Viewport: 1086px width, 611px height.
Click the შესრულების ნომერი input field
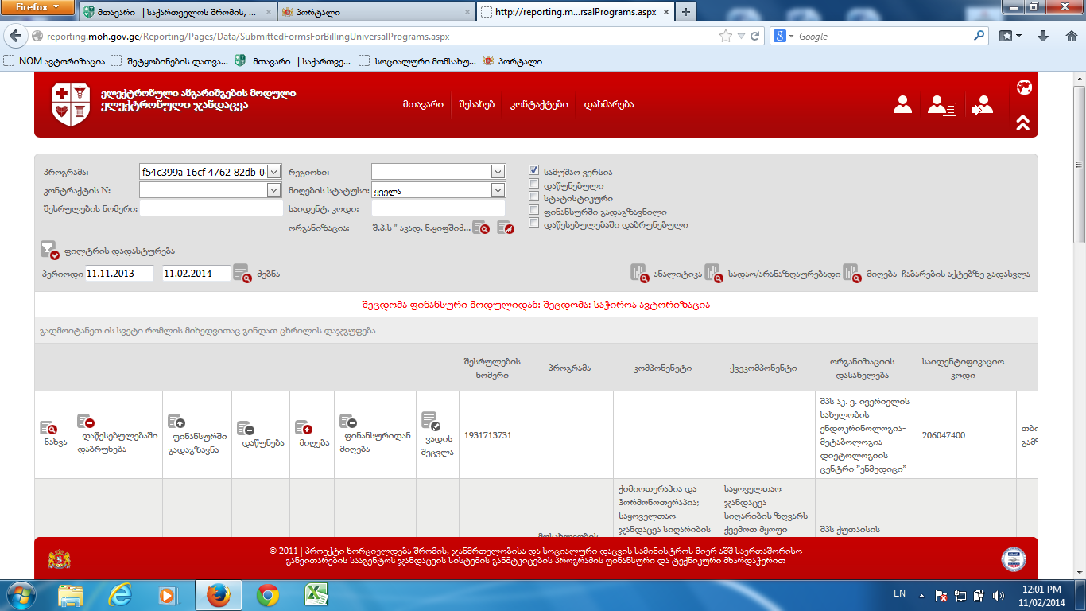point(211,208)
